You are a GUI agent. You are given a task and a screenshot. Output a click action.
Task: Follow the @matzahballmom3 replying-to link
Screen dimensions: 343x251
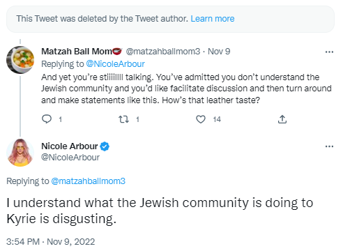[88, 181]
